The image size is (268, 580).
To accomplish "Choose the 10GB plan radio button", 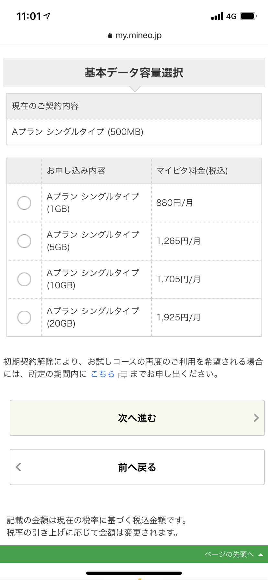I will (24, 279).
